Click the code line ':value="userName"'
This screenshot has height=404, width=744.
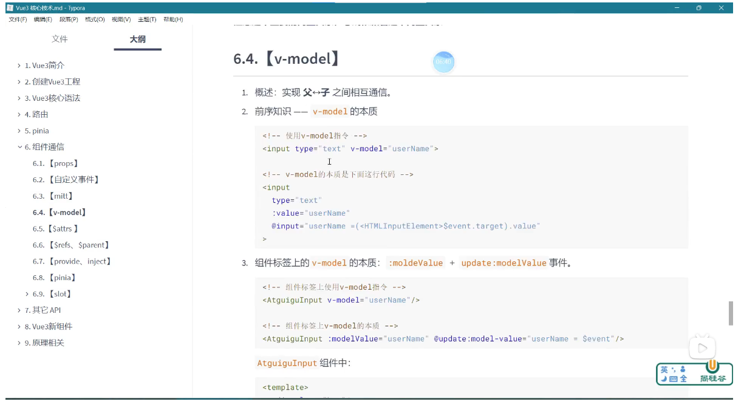click(311, 213)
